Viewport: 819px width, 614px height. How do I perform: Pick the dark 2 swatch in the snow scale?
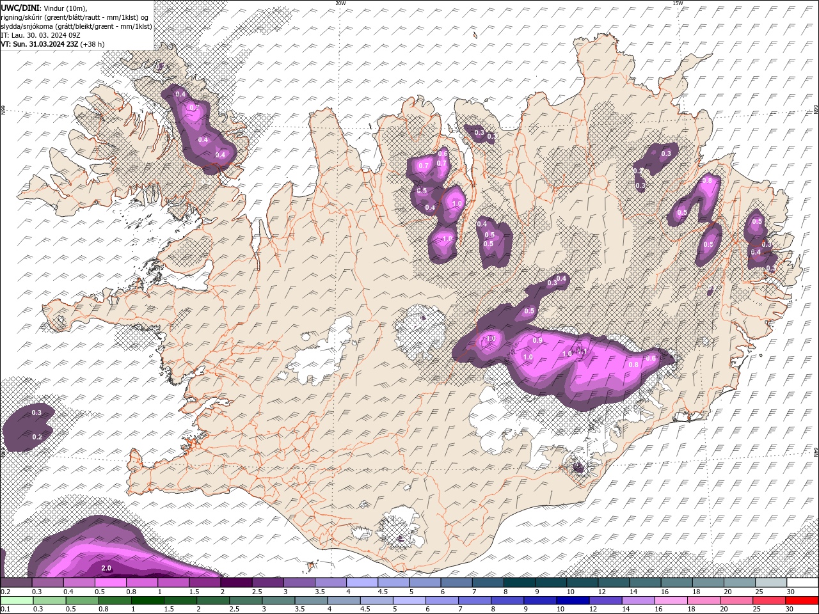coord(236,583)
